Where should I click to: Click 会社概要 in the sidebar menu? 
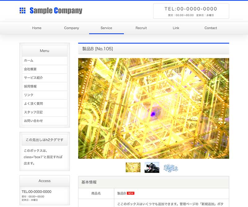(x=45, y=69)
